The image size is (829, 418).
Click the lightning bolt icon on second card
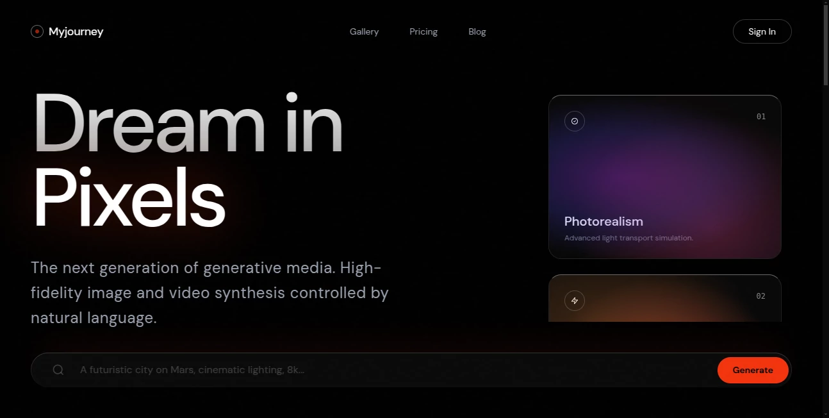pos(574,301)
